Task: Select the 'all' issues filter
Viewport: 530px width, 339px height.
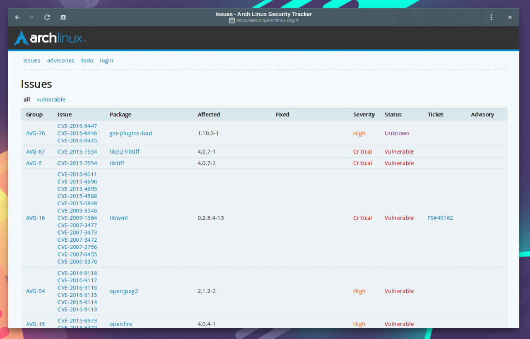Action: (x=26, y=99)
